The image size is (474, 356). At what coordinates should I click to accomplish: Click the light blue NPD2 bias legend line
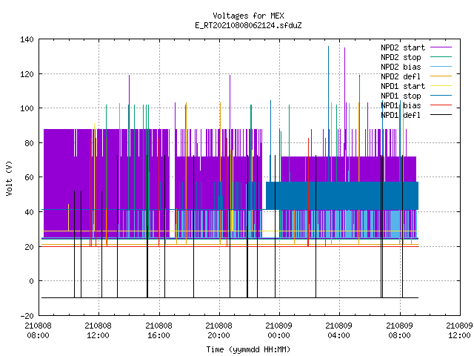point(441,66)
